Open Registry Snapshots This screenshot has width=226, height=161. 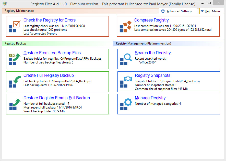[152, 76]
